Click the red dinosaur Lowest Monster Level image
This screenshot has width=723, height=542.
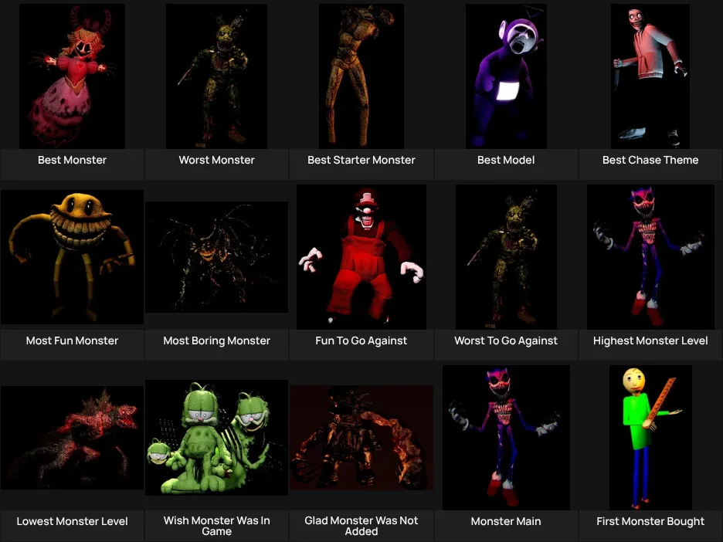click(x=72, y=437)
